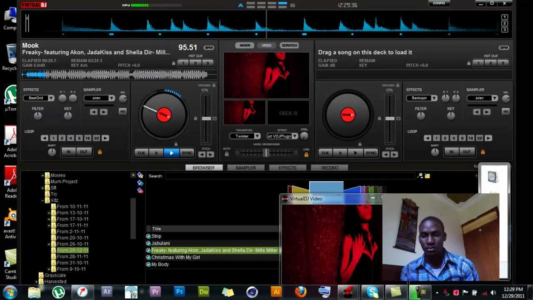
Task: Switch to the Record tab
Action: point(330,168)
